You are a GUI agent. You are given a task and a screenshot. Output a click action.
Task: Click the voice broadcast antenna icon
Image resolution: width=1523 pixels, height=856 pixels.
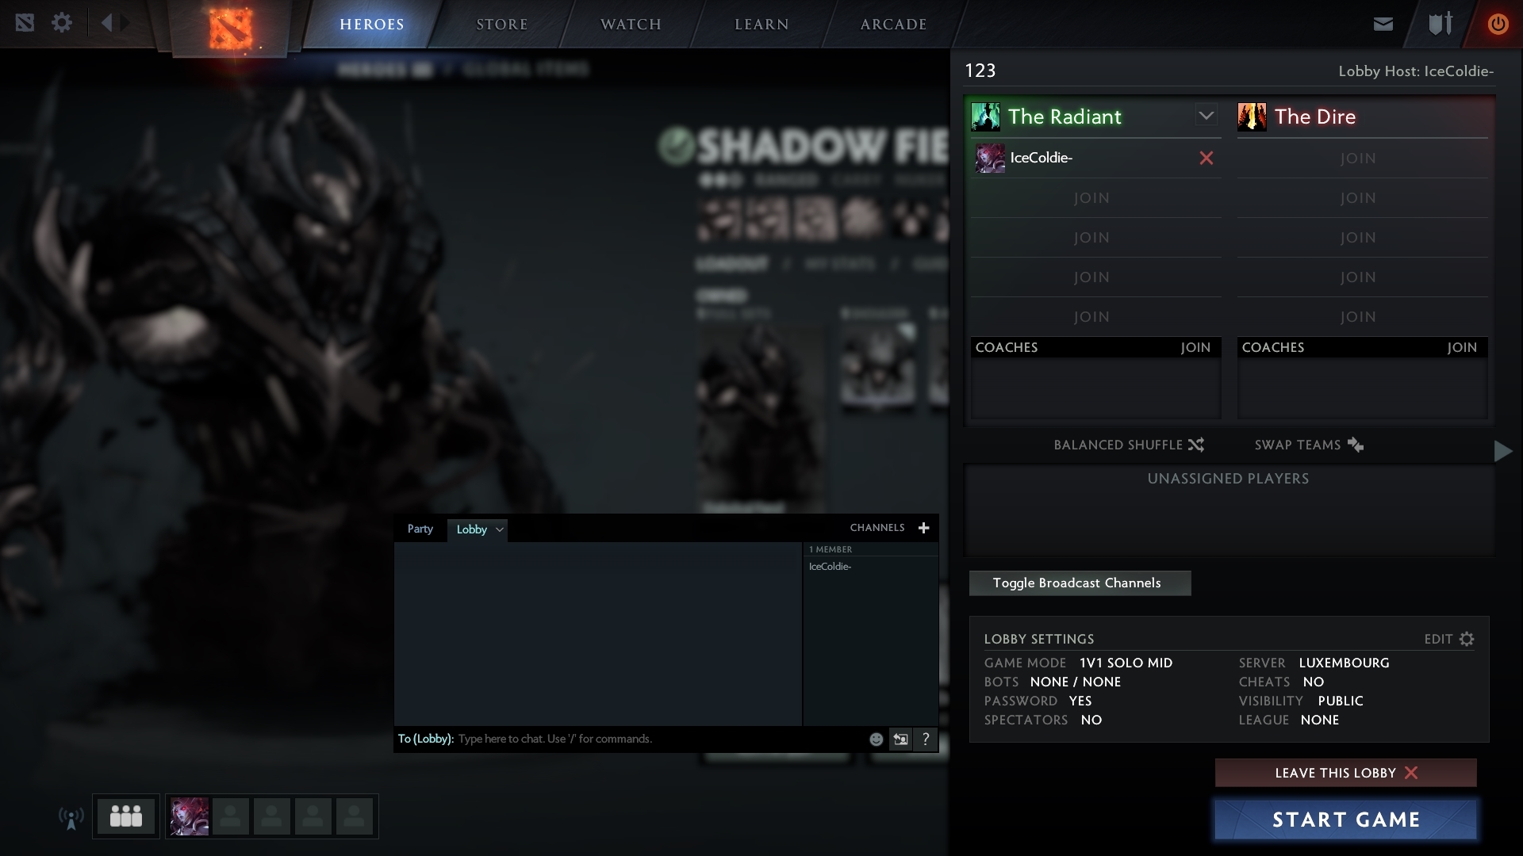tap(71, 818)
